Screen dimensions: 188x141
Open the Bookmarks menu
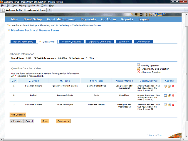pos(34,6)
